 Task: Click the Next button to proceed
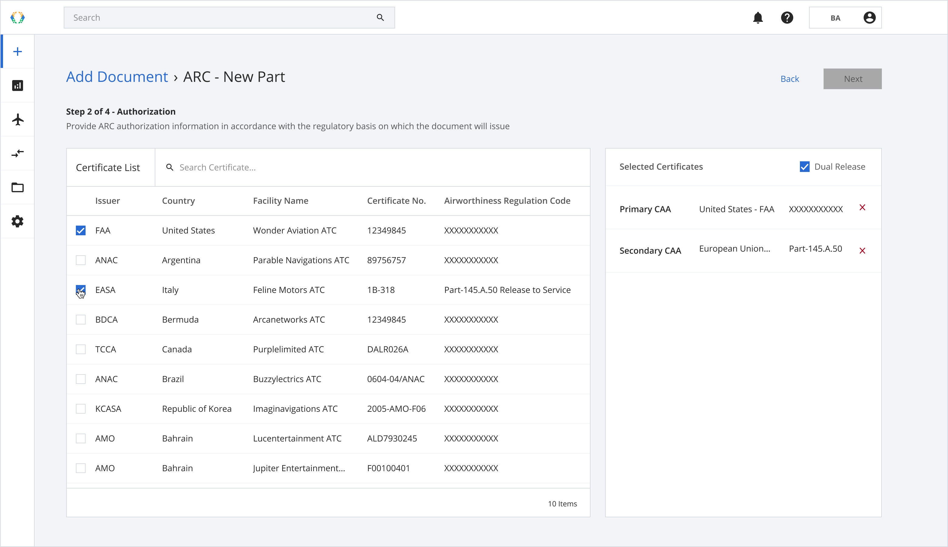pyautogui.click(x=853, y=78)
